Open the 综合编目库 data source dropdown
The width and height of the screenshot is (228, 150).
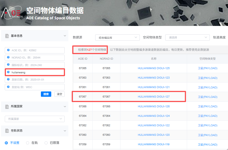(117, 37)
